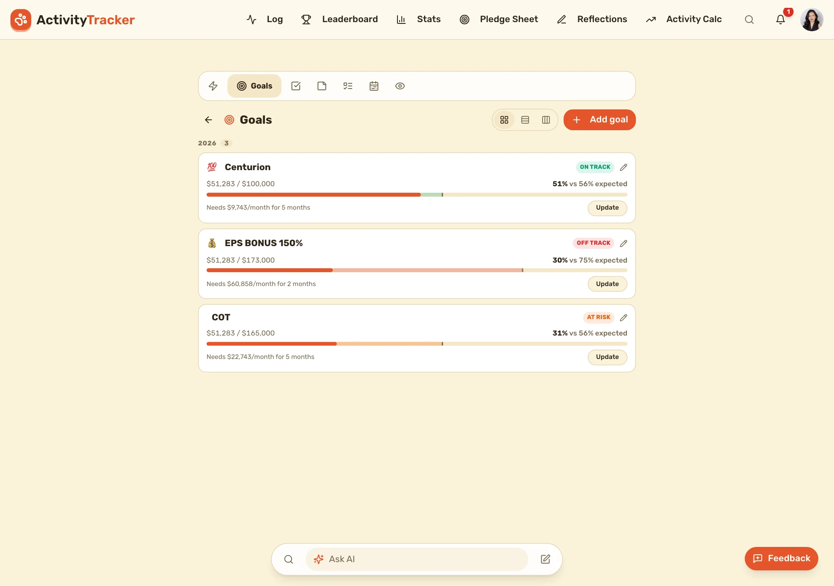Viewport: 834px width, 586px height.
Task: Update the Centurion goal progress
Action: coord(607,208)
